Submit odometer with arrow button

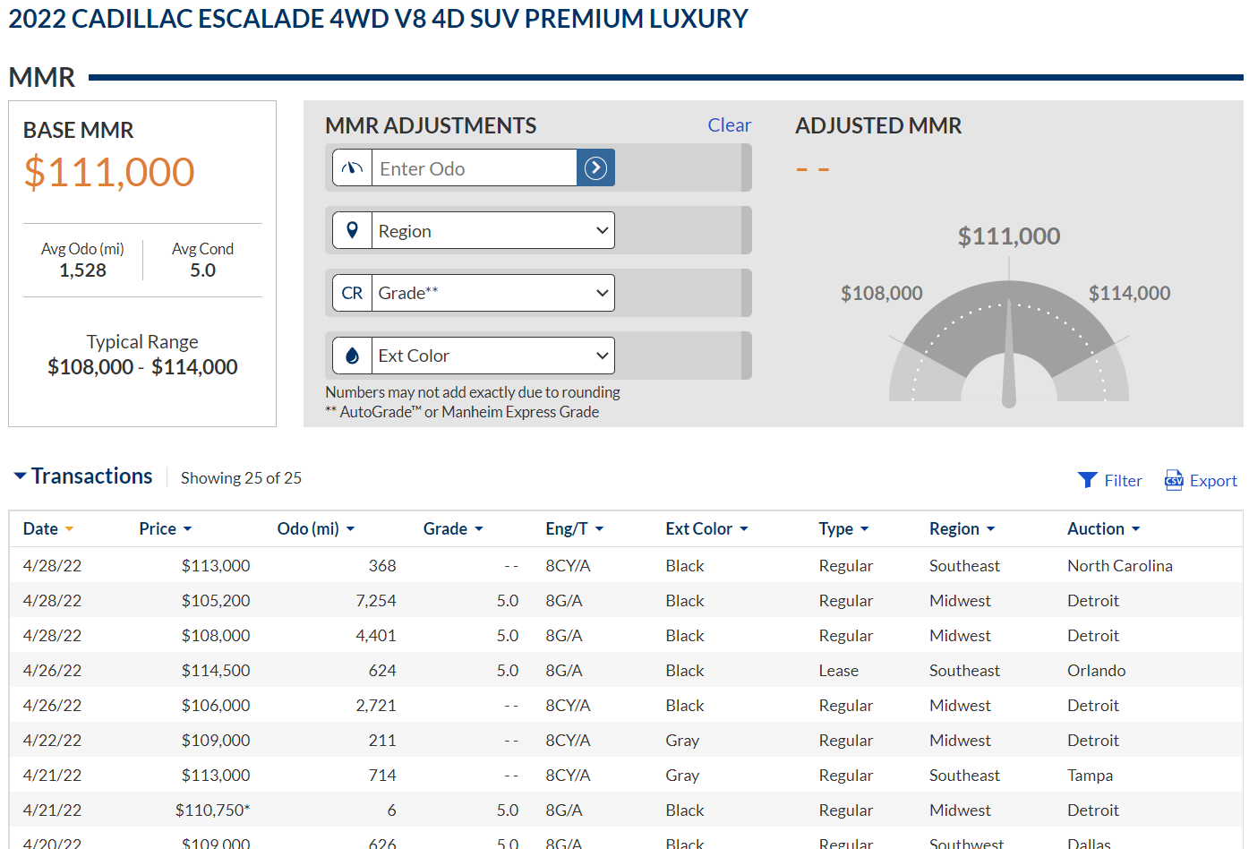(595, 167)
